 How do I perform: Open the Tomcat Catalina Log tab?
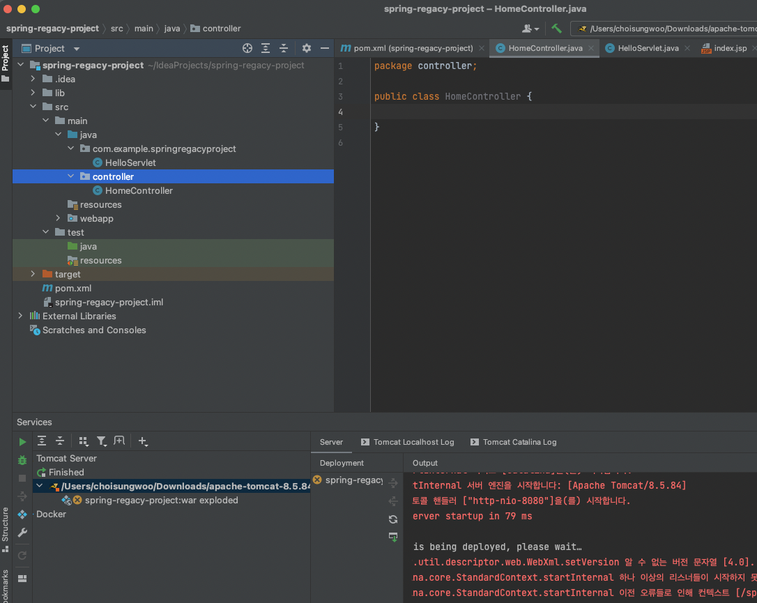point(514,442)
